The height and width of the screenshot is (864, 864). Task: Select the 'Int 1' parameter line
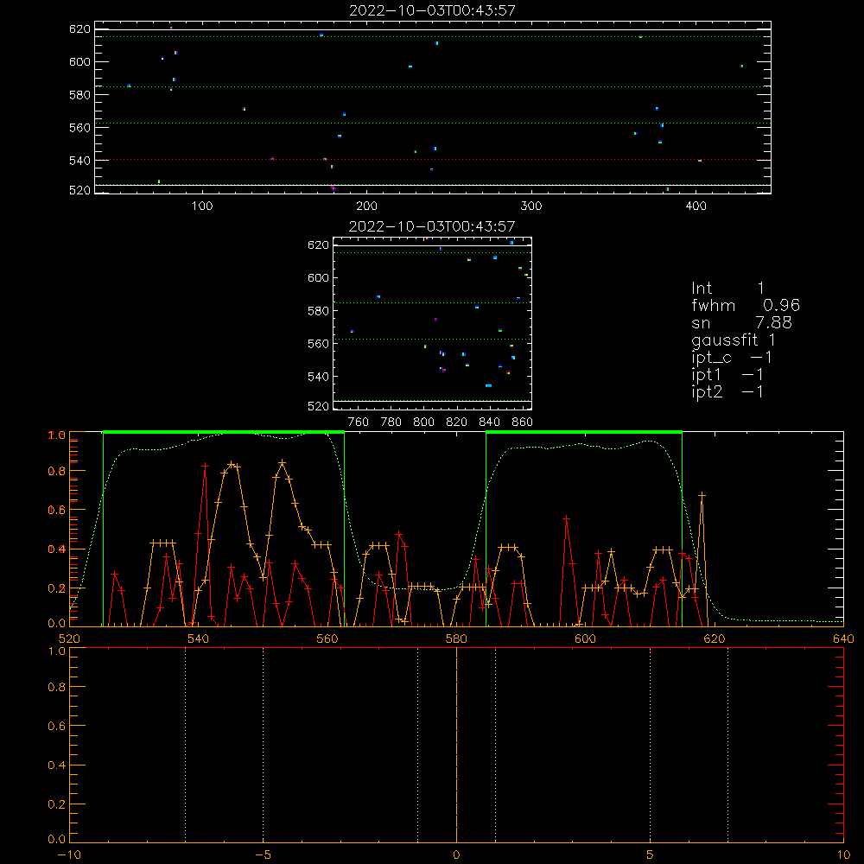tap(727, 289)
